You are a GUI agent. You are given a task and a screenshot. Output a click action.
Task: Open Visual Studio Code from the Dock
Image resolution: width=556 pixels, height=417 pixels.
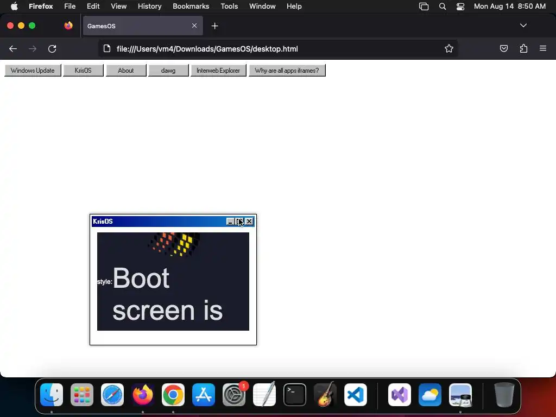(356, 395)
